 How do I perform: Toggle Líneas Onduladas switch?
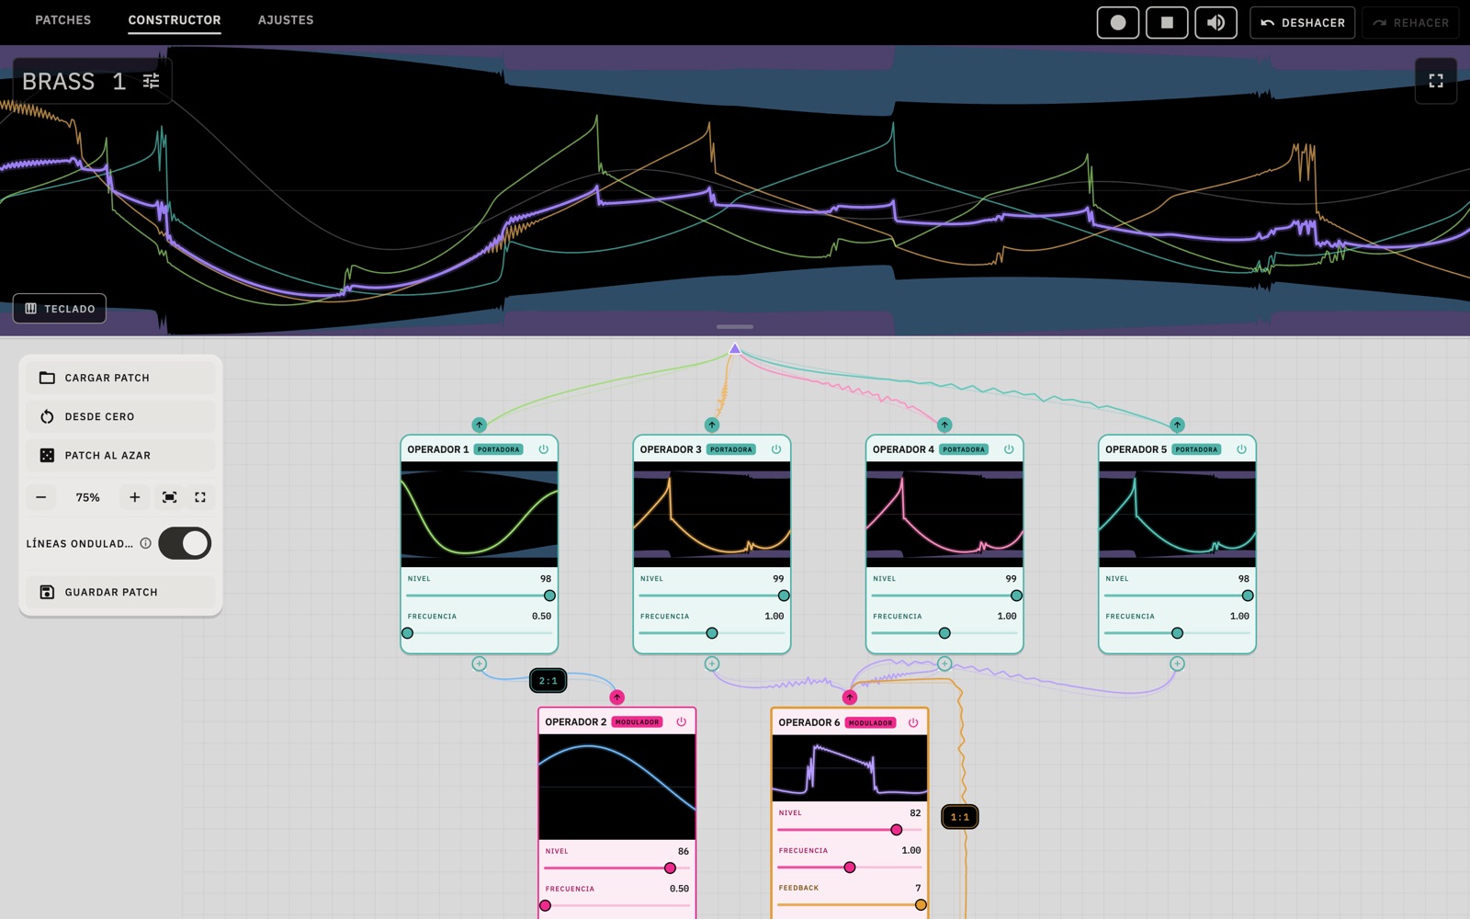coord(185,543)
